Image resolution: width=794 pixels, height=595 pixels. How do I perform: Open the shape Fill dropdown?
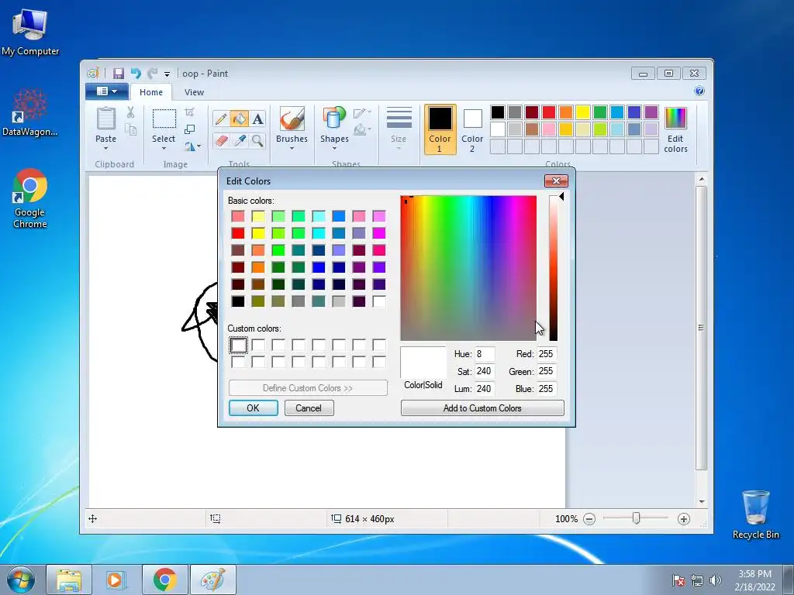pos(363,130)
